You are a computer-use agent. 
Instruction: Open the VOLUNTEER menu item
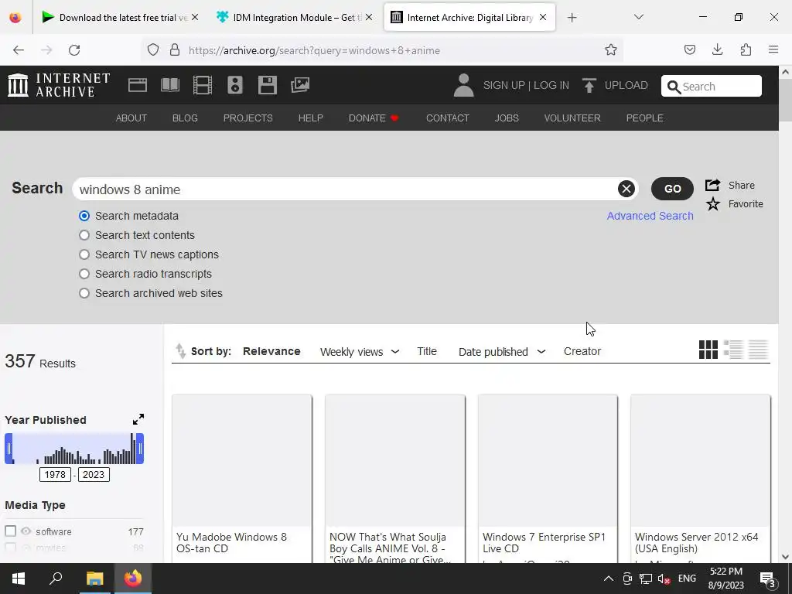[x=572, y=118]
